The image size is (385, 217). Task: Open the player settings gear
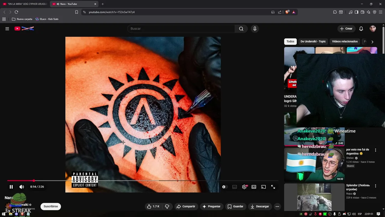(x=244, y=187)
